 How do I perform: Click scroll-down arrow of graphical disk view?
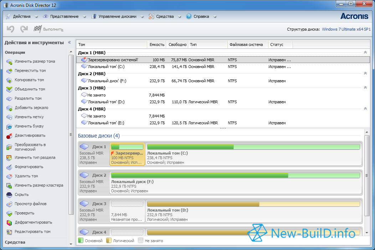[x=367, y=233]
